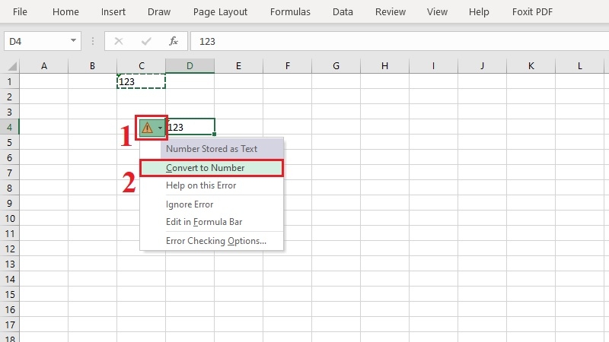The height and width of the screenshot is (342, 609).
Task: Select column H header
Action: coord(385,66)
